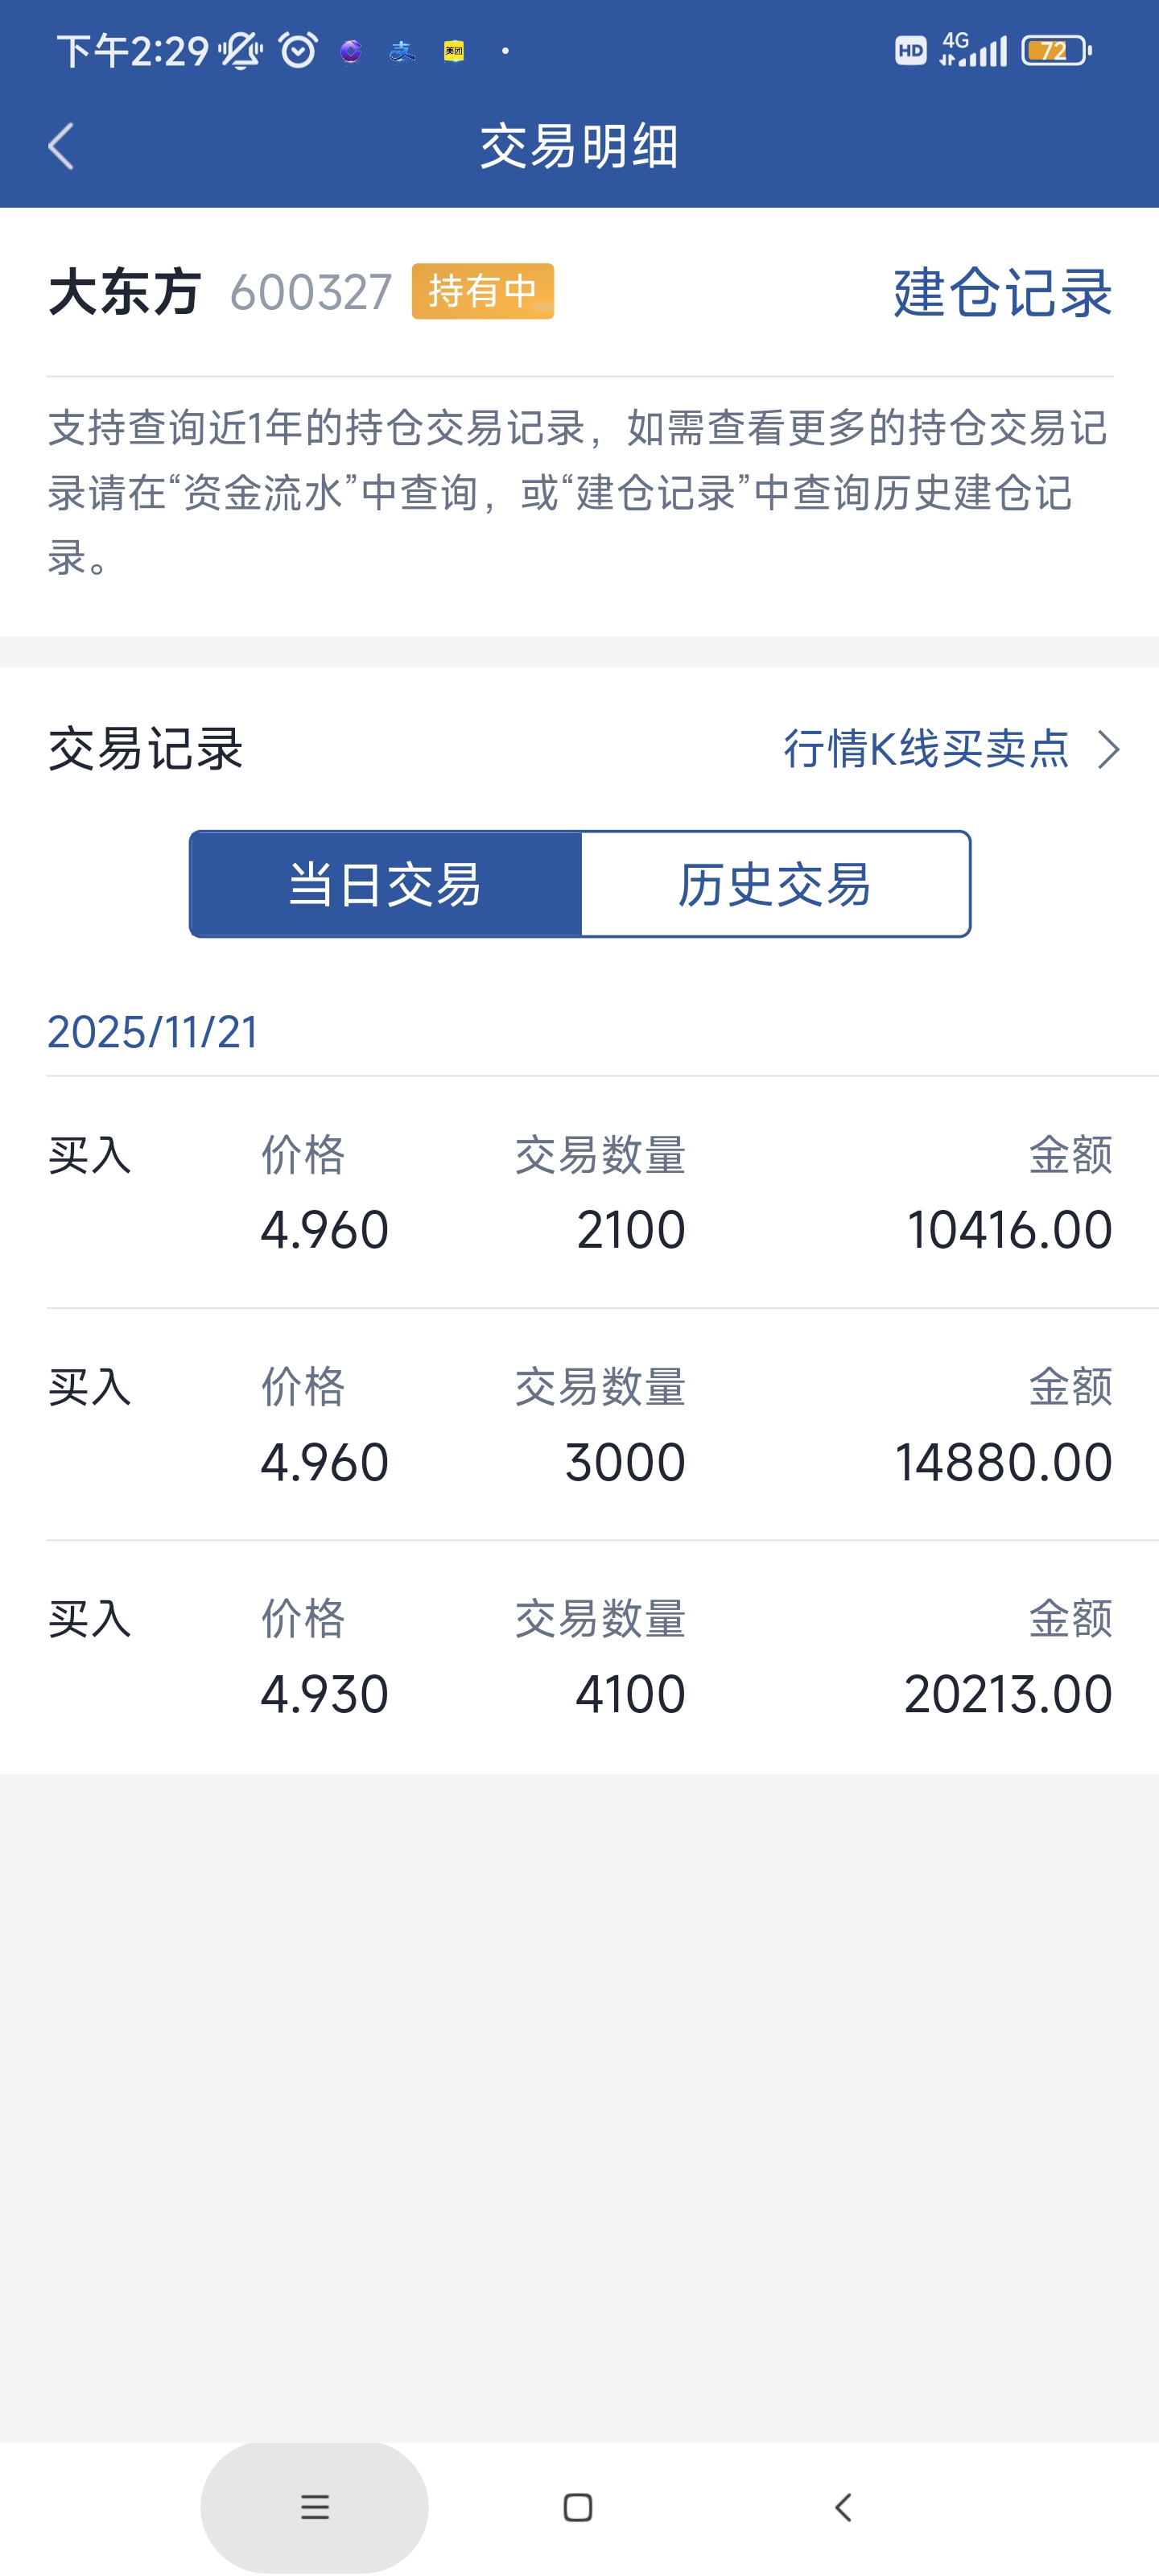Tap the date 2025/11/21 header
The width and height of the screenshot is (1159, 2576).
153,1032
